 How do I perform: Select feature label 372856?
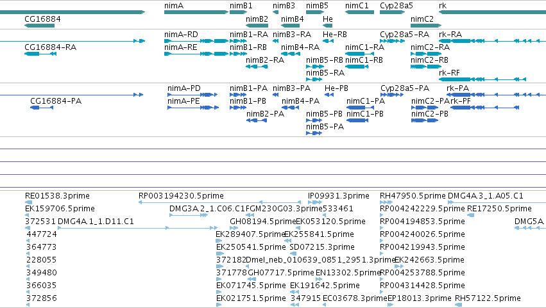pyautogui.click(x=42, y=298)
